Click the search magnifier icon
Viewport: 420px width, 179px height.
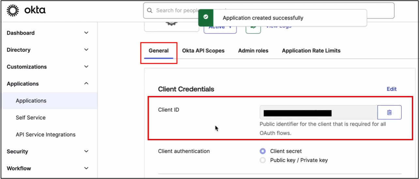point(150,10)
